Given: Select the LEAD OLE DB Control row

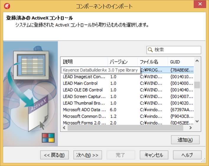Looking at the screenshot, I should (x=127, y=90).
